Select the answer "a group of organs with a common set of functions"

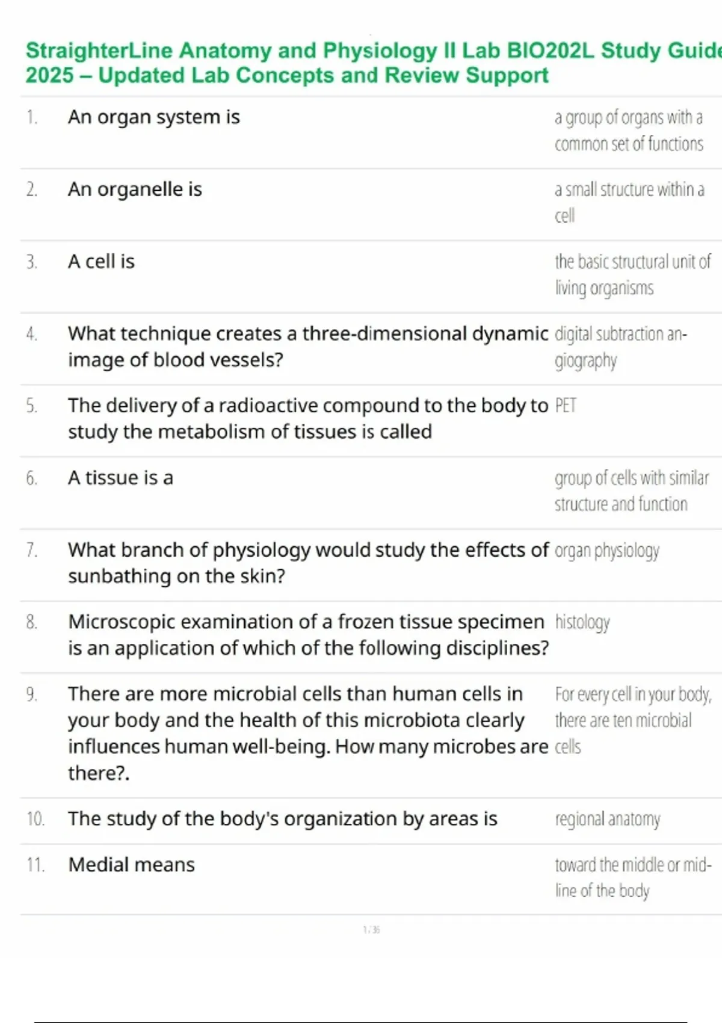[x=629, y=131]
